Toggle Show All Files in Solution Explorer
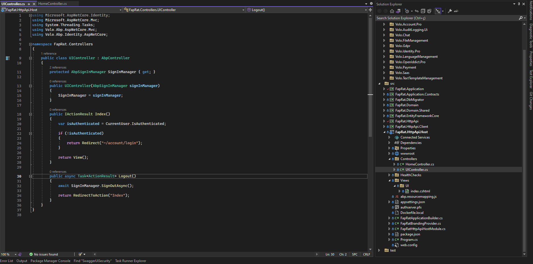The height and width of the screenshot is (264, 533). (x=429, y=11)
